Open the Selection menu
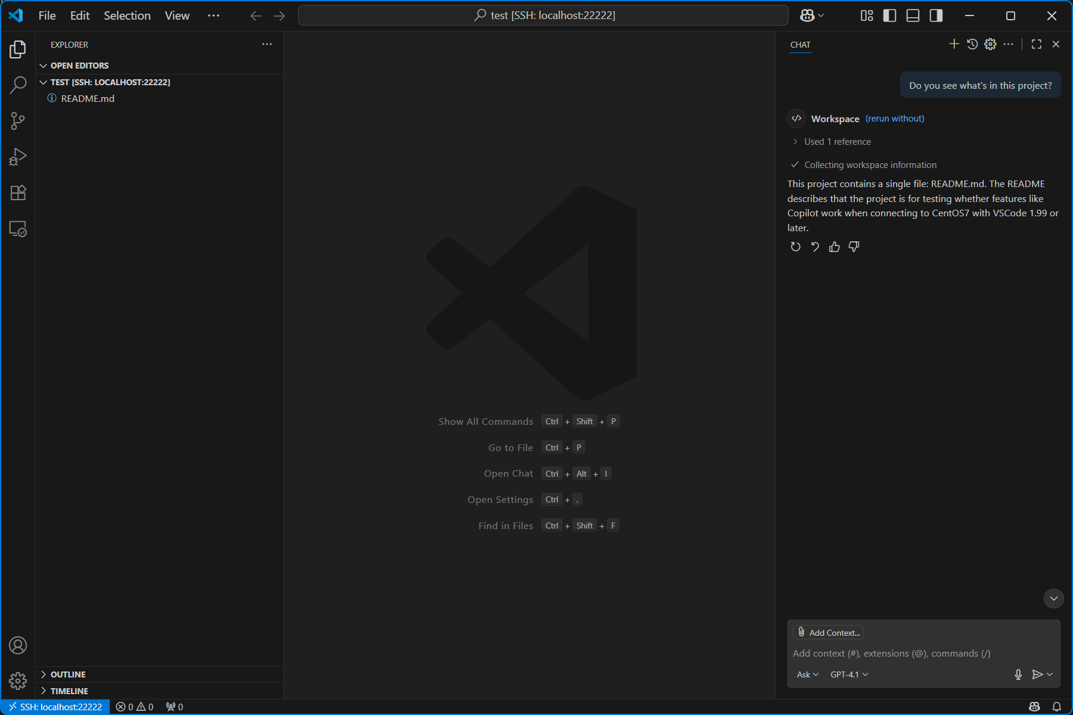This screenshot has height=715, width=1073. click(127, 15)
